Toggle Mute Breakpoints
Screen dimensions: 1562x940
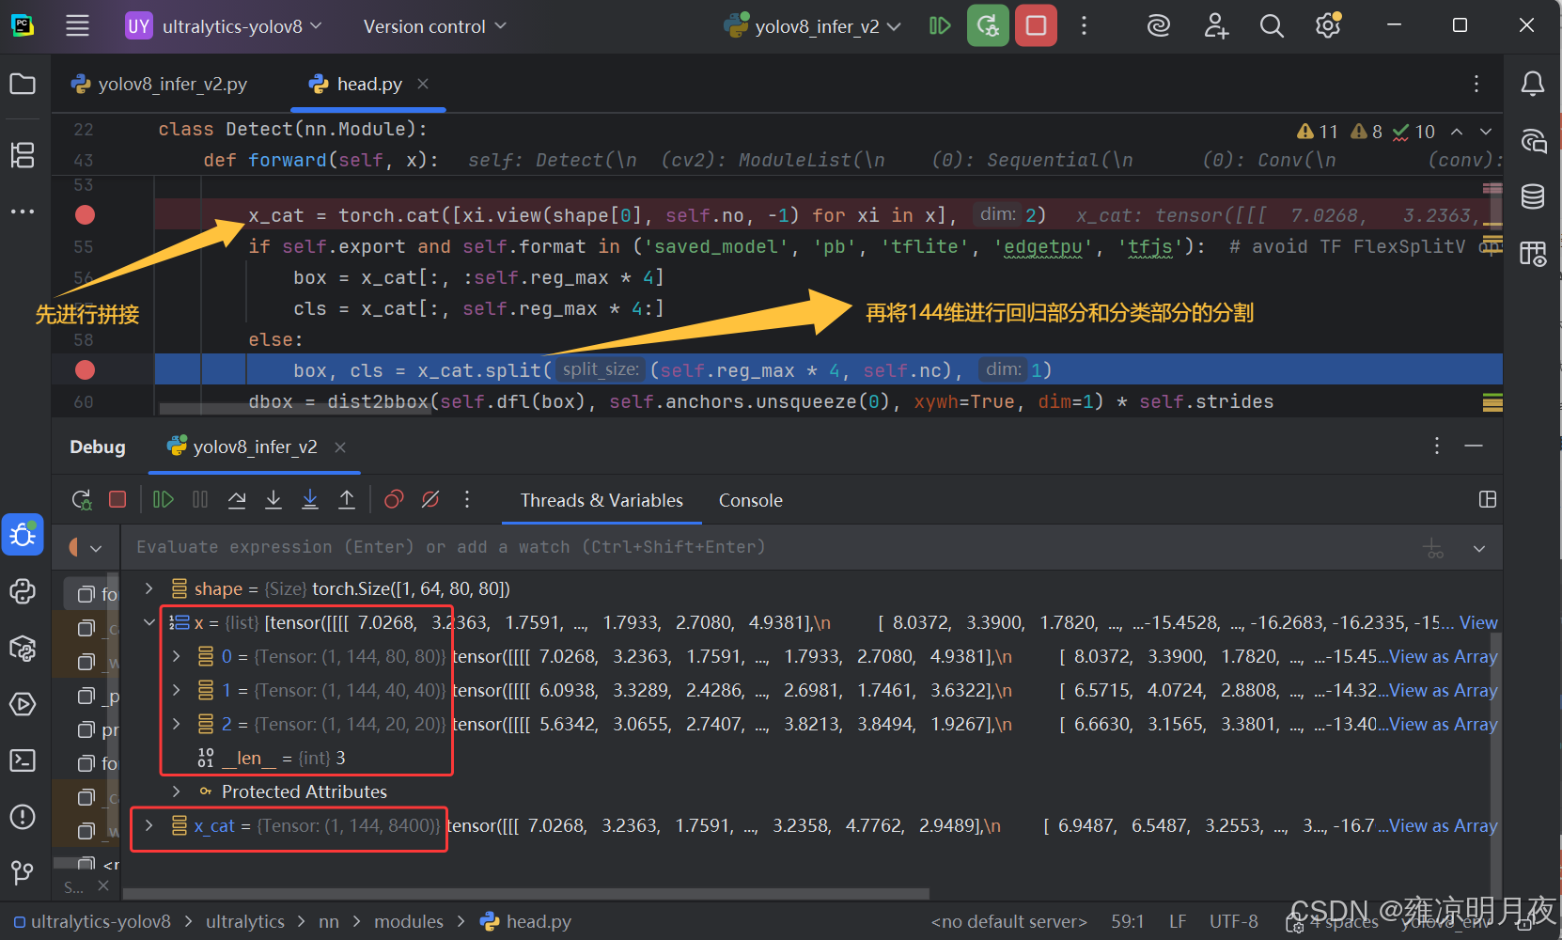tap(430, 499)
